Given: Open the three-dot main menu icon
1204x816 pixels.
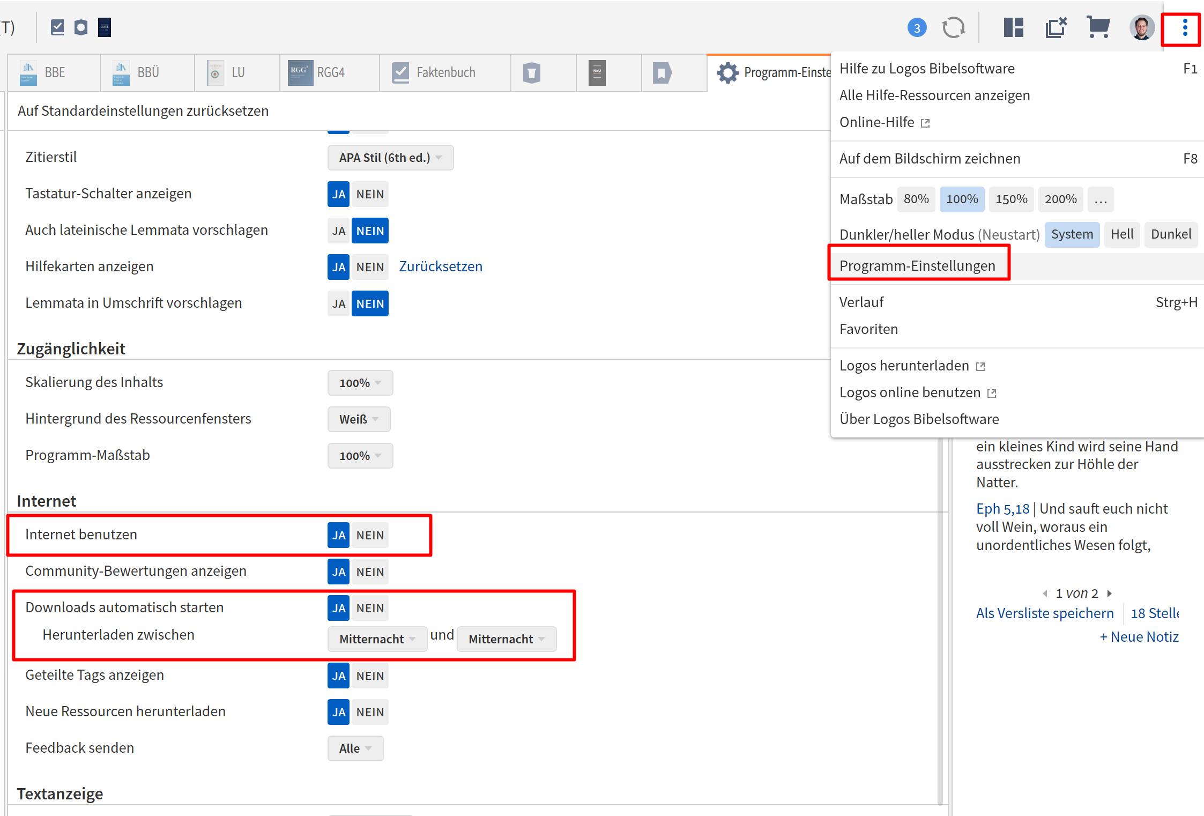Looking at the screenshot, I should click(x=1184, y=27).
